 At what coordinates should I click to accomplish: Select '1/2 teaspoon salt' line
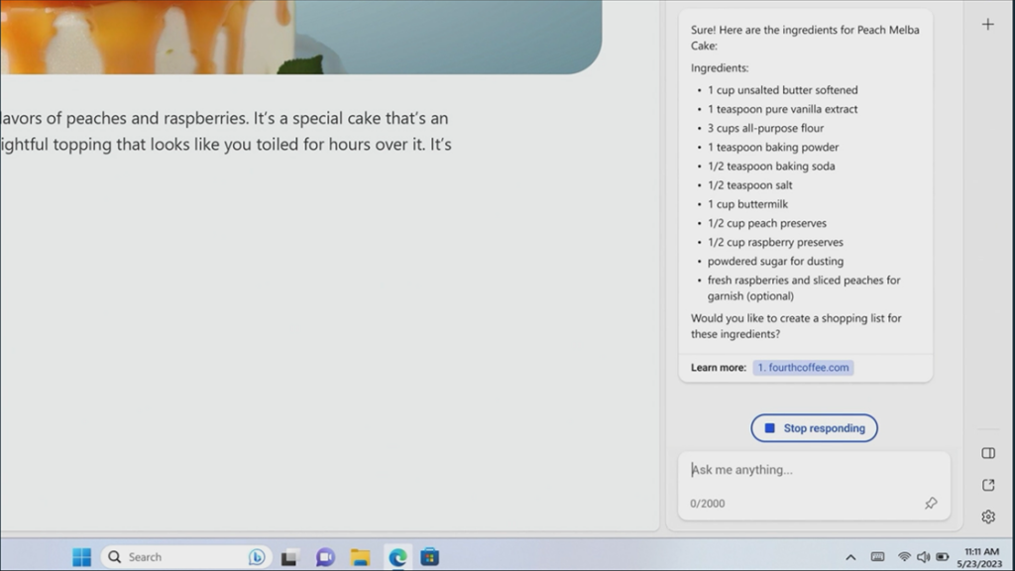(749, 185)
